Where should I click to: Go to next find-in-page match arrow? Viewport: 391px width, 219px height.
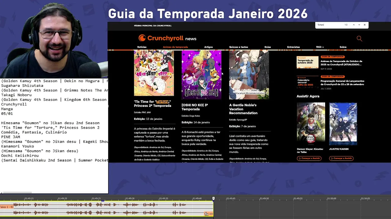(359, 25)
